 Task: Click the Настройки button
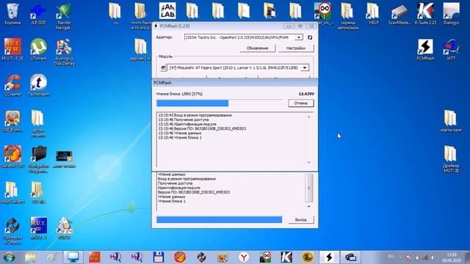pos(296,48)
